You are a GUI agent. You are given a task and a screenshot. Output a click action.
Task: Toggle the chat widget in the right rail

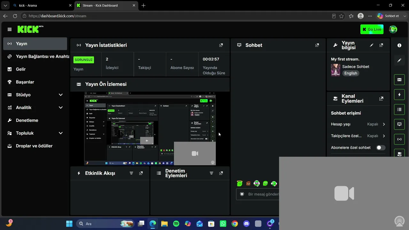[x=399, y=124]
